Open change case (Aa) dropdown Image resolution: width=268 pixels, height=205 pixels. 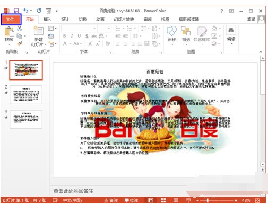click(77, 43)
